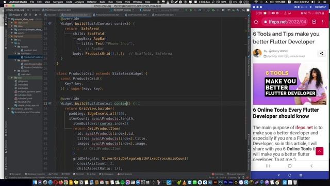330x186 pixels.
Task: Start debugging with the green bug icon
Action: [191, 10]
